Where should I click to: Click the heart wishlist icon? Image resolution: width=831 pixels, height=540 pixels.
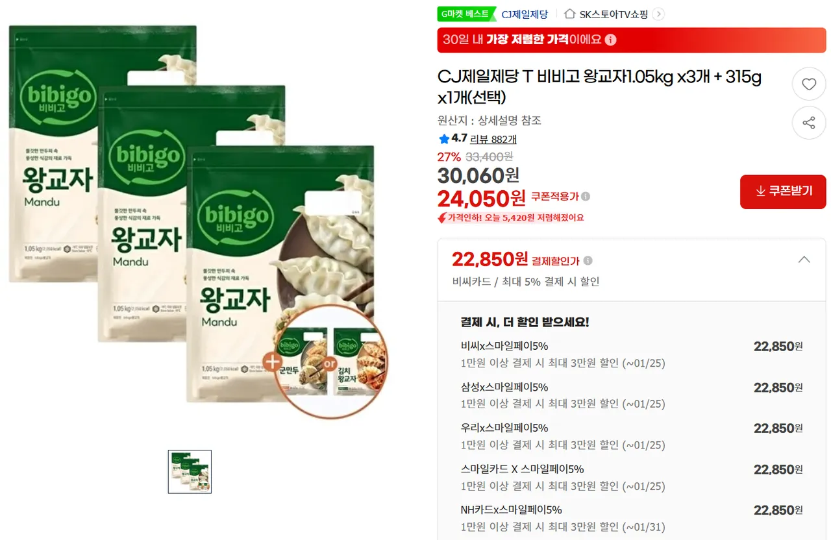809,84
